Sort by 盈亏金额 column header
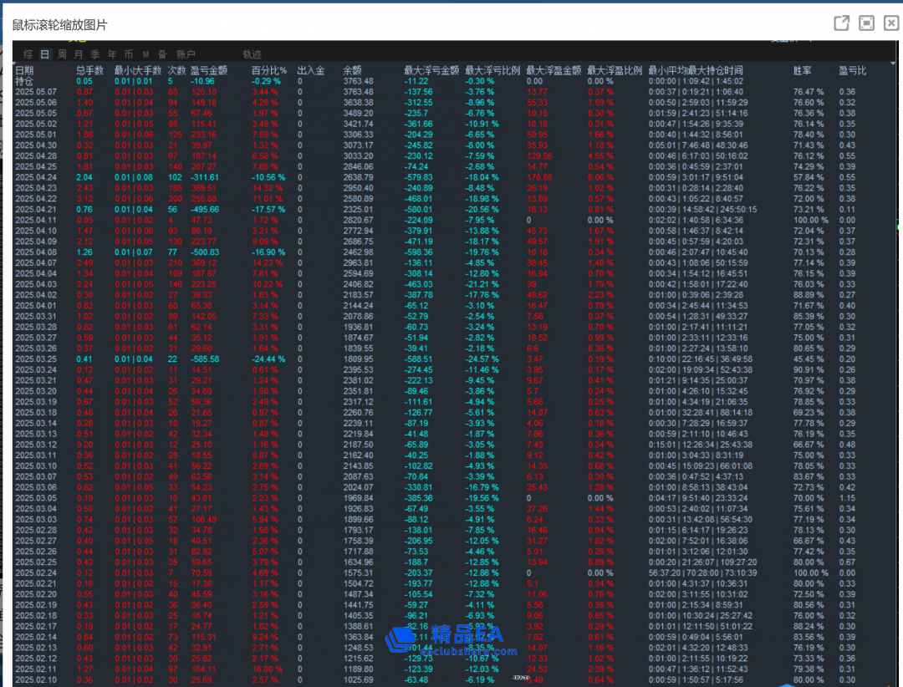 click(208, 71)
